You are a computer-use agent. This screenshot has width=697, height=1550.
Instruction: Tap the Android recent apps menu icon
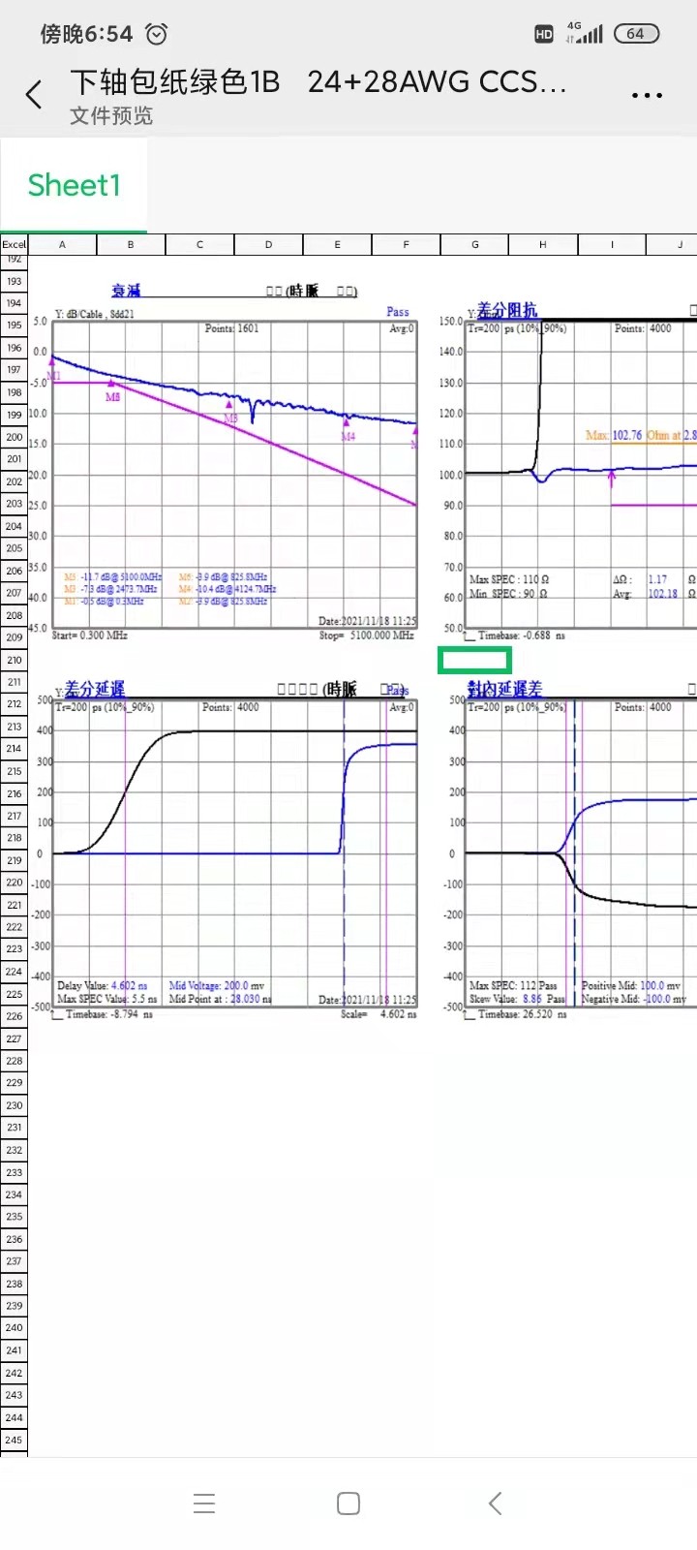pyautogui.click(x=203, y=1503)
